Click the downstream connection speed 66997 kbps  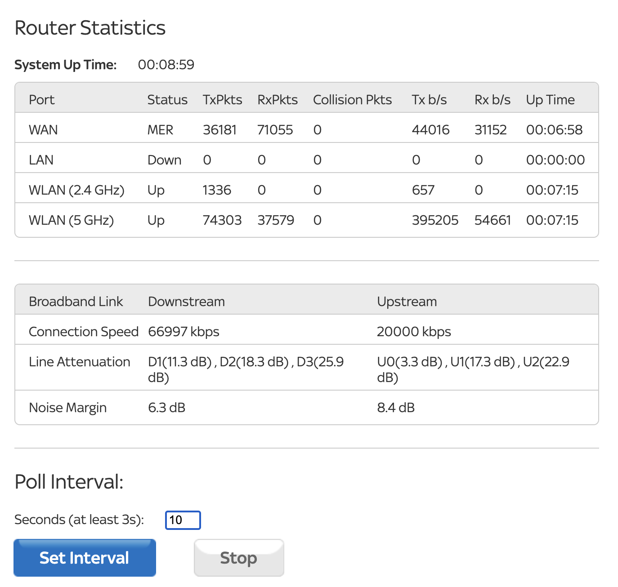pyautogui.click(x=184, y=332)
